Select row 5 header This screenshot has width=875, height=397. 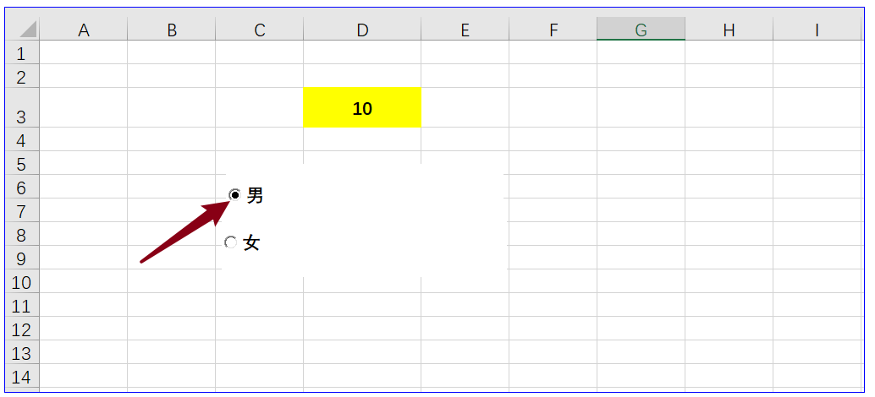(x=24, y=162)
